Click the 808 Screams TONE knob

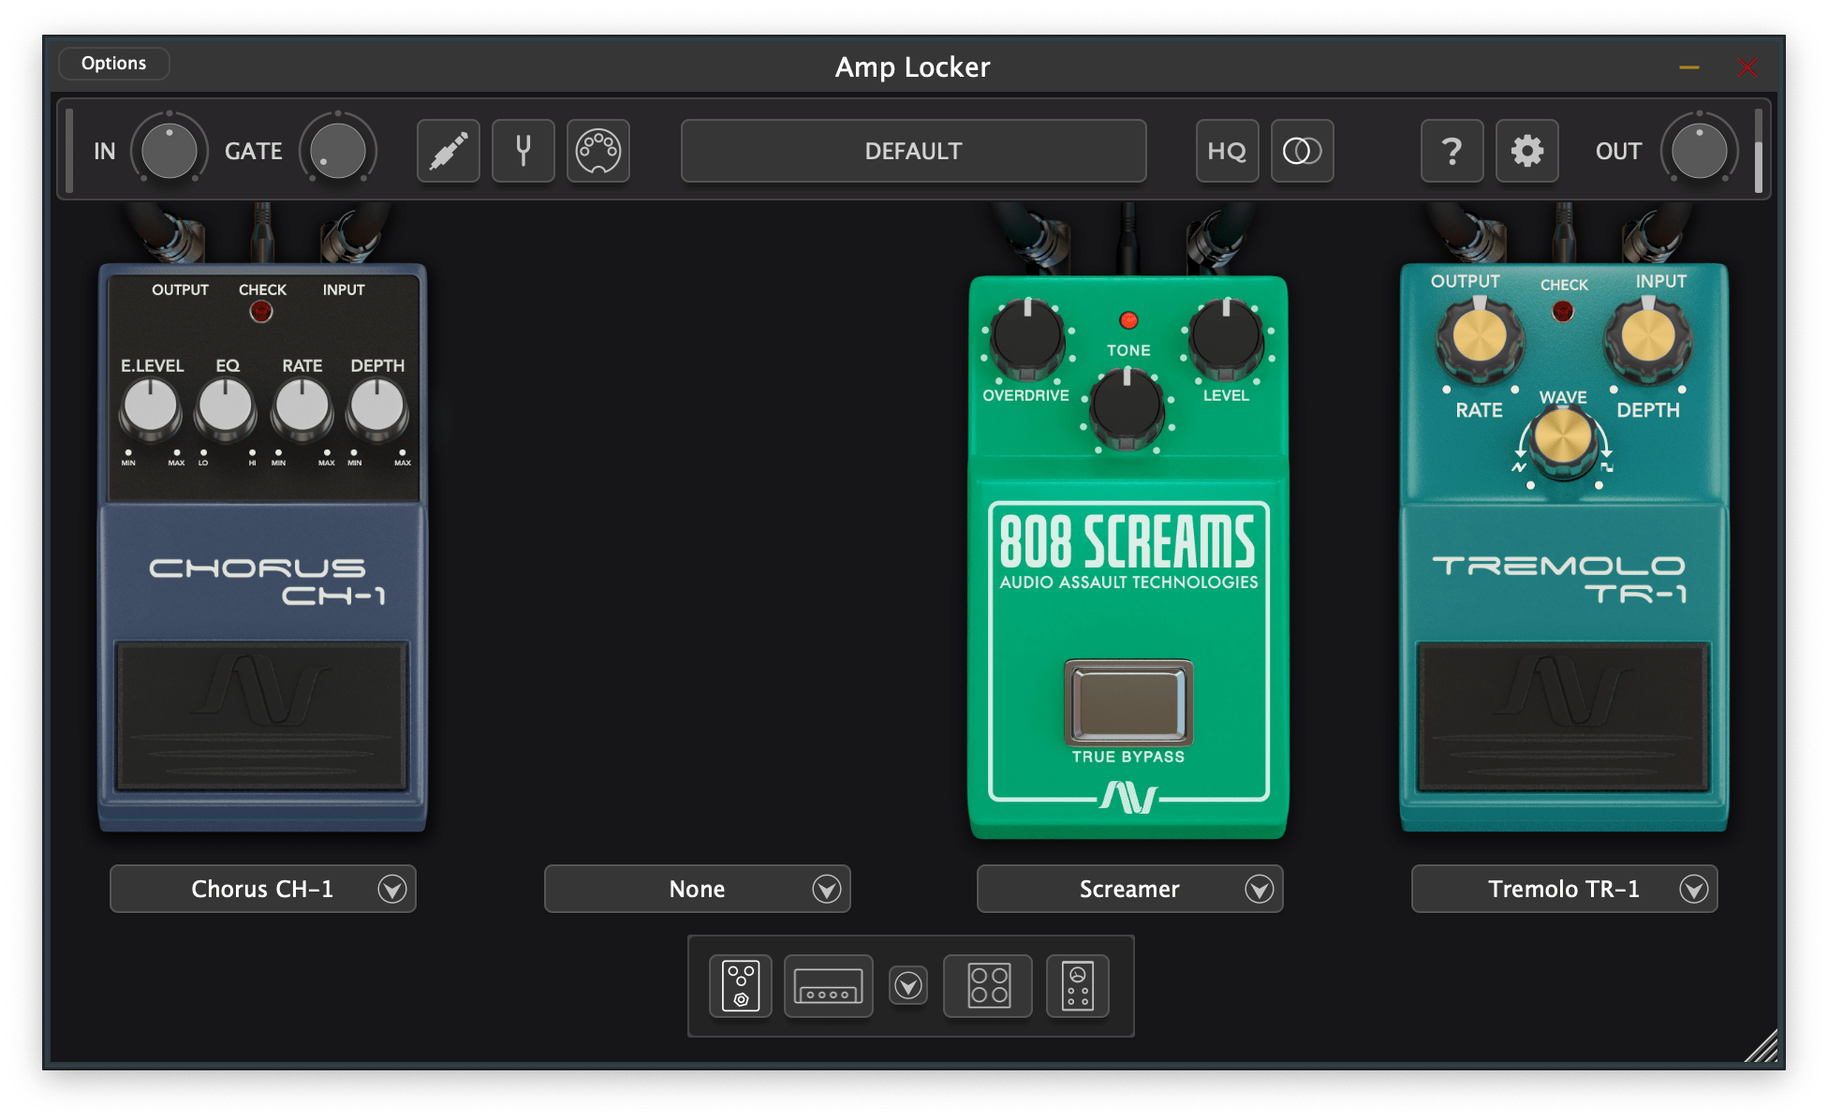(x=1128, y=408)
